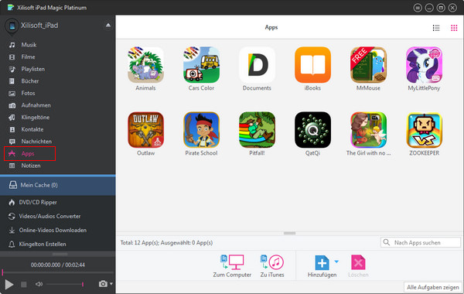464x294 pixels.
Task: Show Nachrichten category
Action: [36, 142]
